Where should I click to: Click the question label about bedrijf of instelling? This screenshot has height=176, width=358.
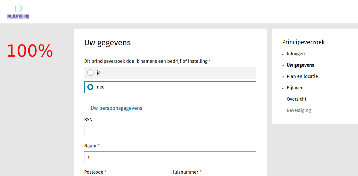[147, 61]
